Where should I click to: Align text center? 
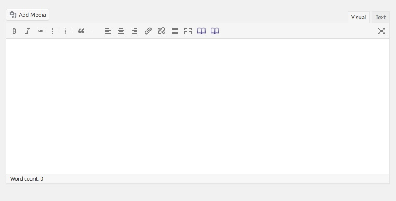121,31
